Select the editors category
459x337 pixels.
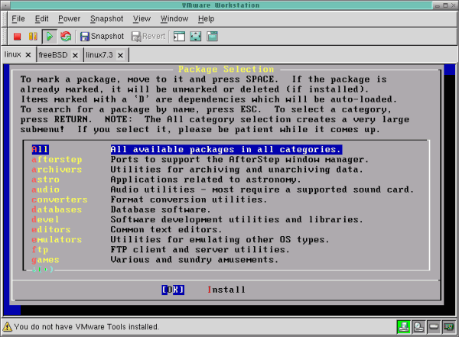(51, 229)
